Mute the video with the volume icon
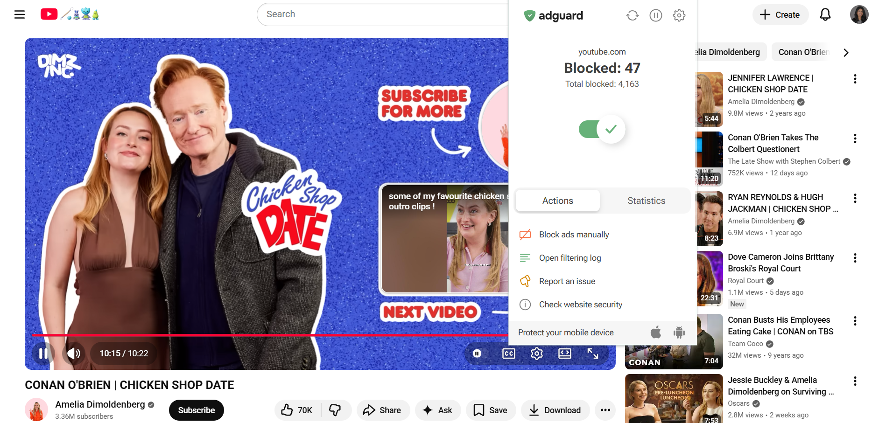872x423 pixels. (73, 354)
